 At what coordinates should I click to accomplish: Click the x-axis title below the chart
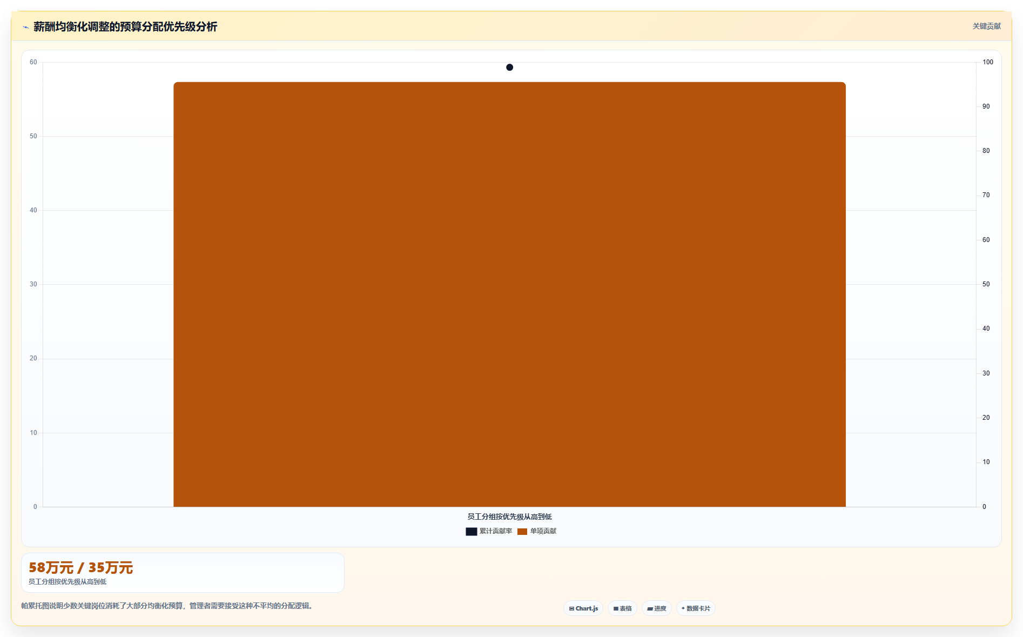click(509, 517)
